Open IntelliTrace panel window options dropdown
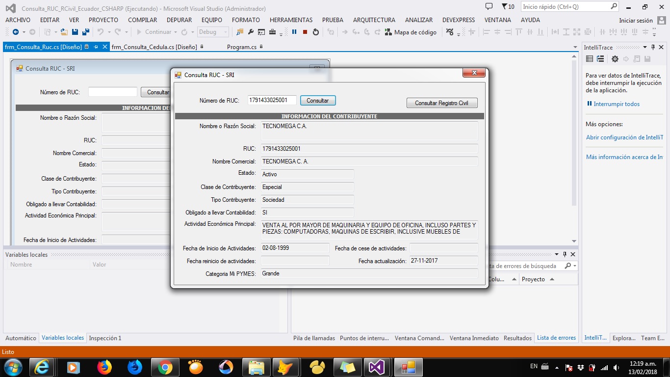Image resolution: width=670 pixels, height=377 pixels. pos(645,48)
